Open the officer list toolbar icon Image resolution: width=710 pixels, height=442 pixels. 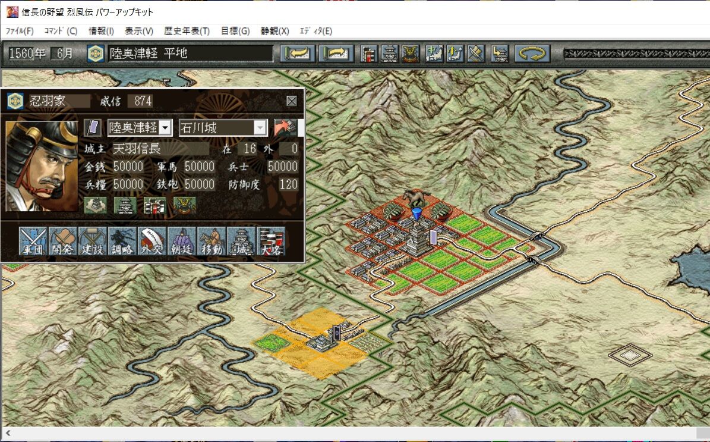[x=368, y=54]
